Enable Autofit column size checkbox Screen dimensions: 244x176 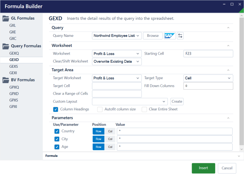click(100, 109)
